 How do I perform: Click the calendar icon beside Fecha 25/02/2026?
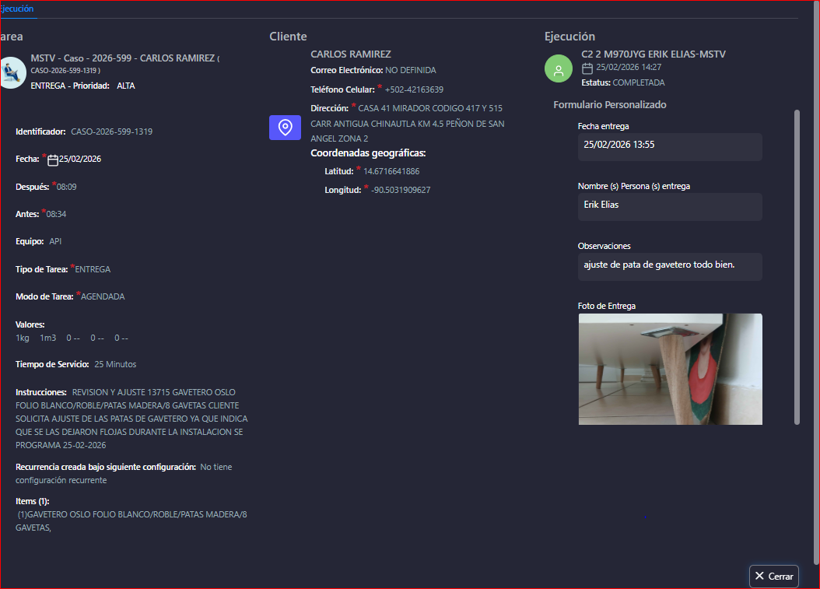point(53,160)
